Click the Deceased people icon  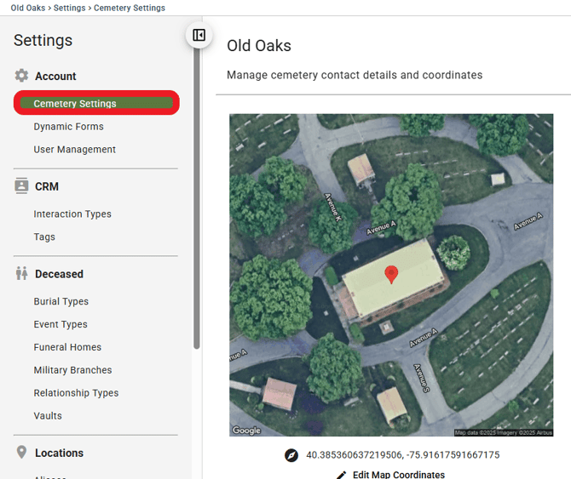[x=21, y=273]
